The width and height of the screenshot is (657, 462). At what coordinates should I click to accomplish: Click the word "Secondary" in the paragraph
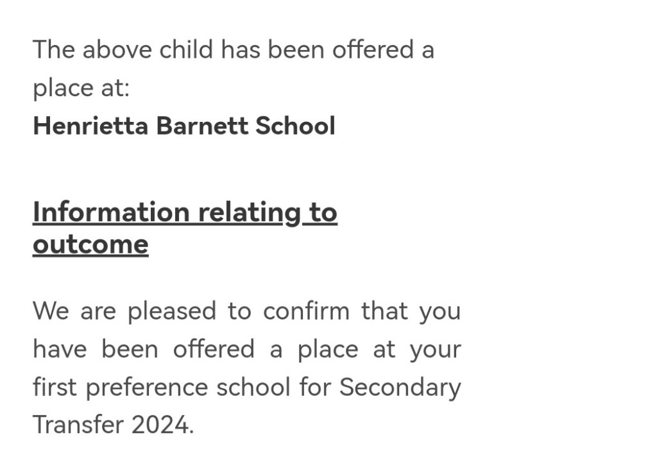[x=400, y=387]
